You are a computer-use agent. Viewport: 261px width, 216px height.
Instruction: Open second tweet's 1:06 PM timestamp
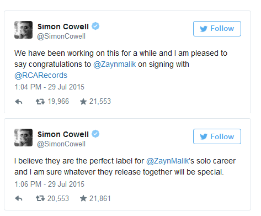point(49,184)
